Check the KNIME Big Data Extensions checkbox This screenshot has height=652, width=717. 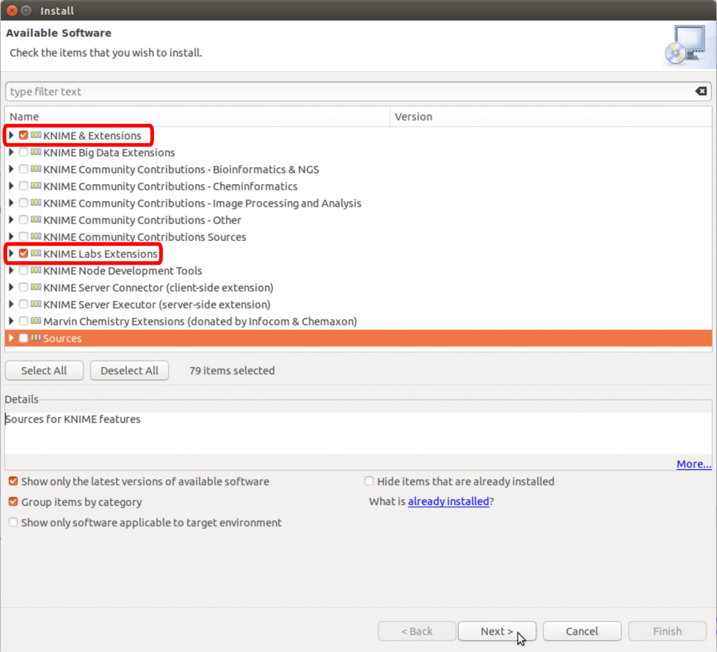click(23, 152)
